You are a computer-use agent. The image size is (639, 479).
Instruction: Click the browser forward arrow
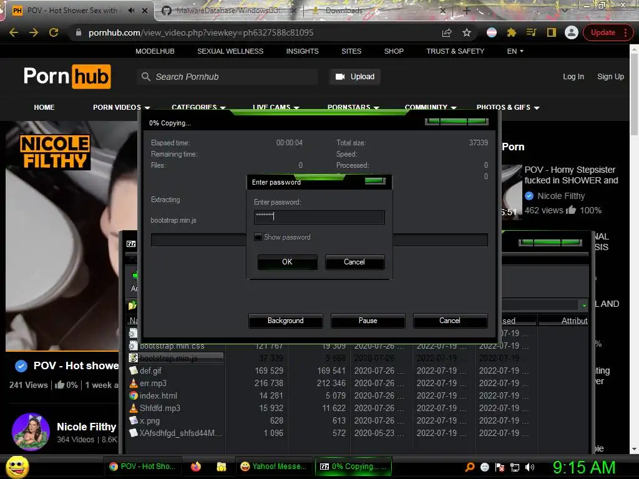tap(34, 32)
